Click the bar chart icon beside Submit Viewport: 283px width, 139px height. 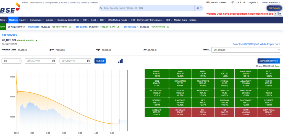click(120, 61)
